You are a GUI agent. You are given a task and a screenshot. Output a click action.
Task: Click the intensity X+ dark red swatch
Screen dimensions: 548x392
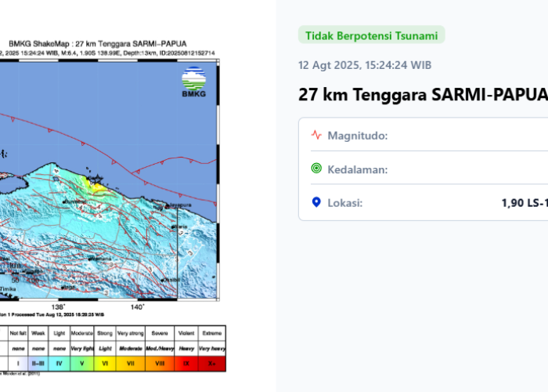point(212,364)
